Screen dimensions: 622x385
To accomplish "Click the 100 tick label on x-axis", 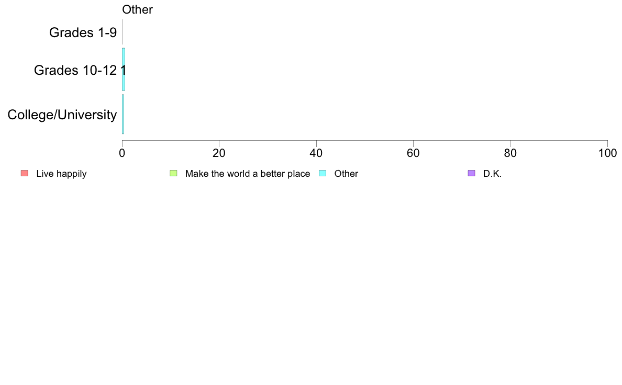I will [607, 153].
